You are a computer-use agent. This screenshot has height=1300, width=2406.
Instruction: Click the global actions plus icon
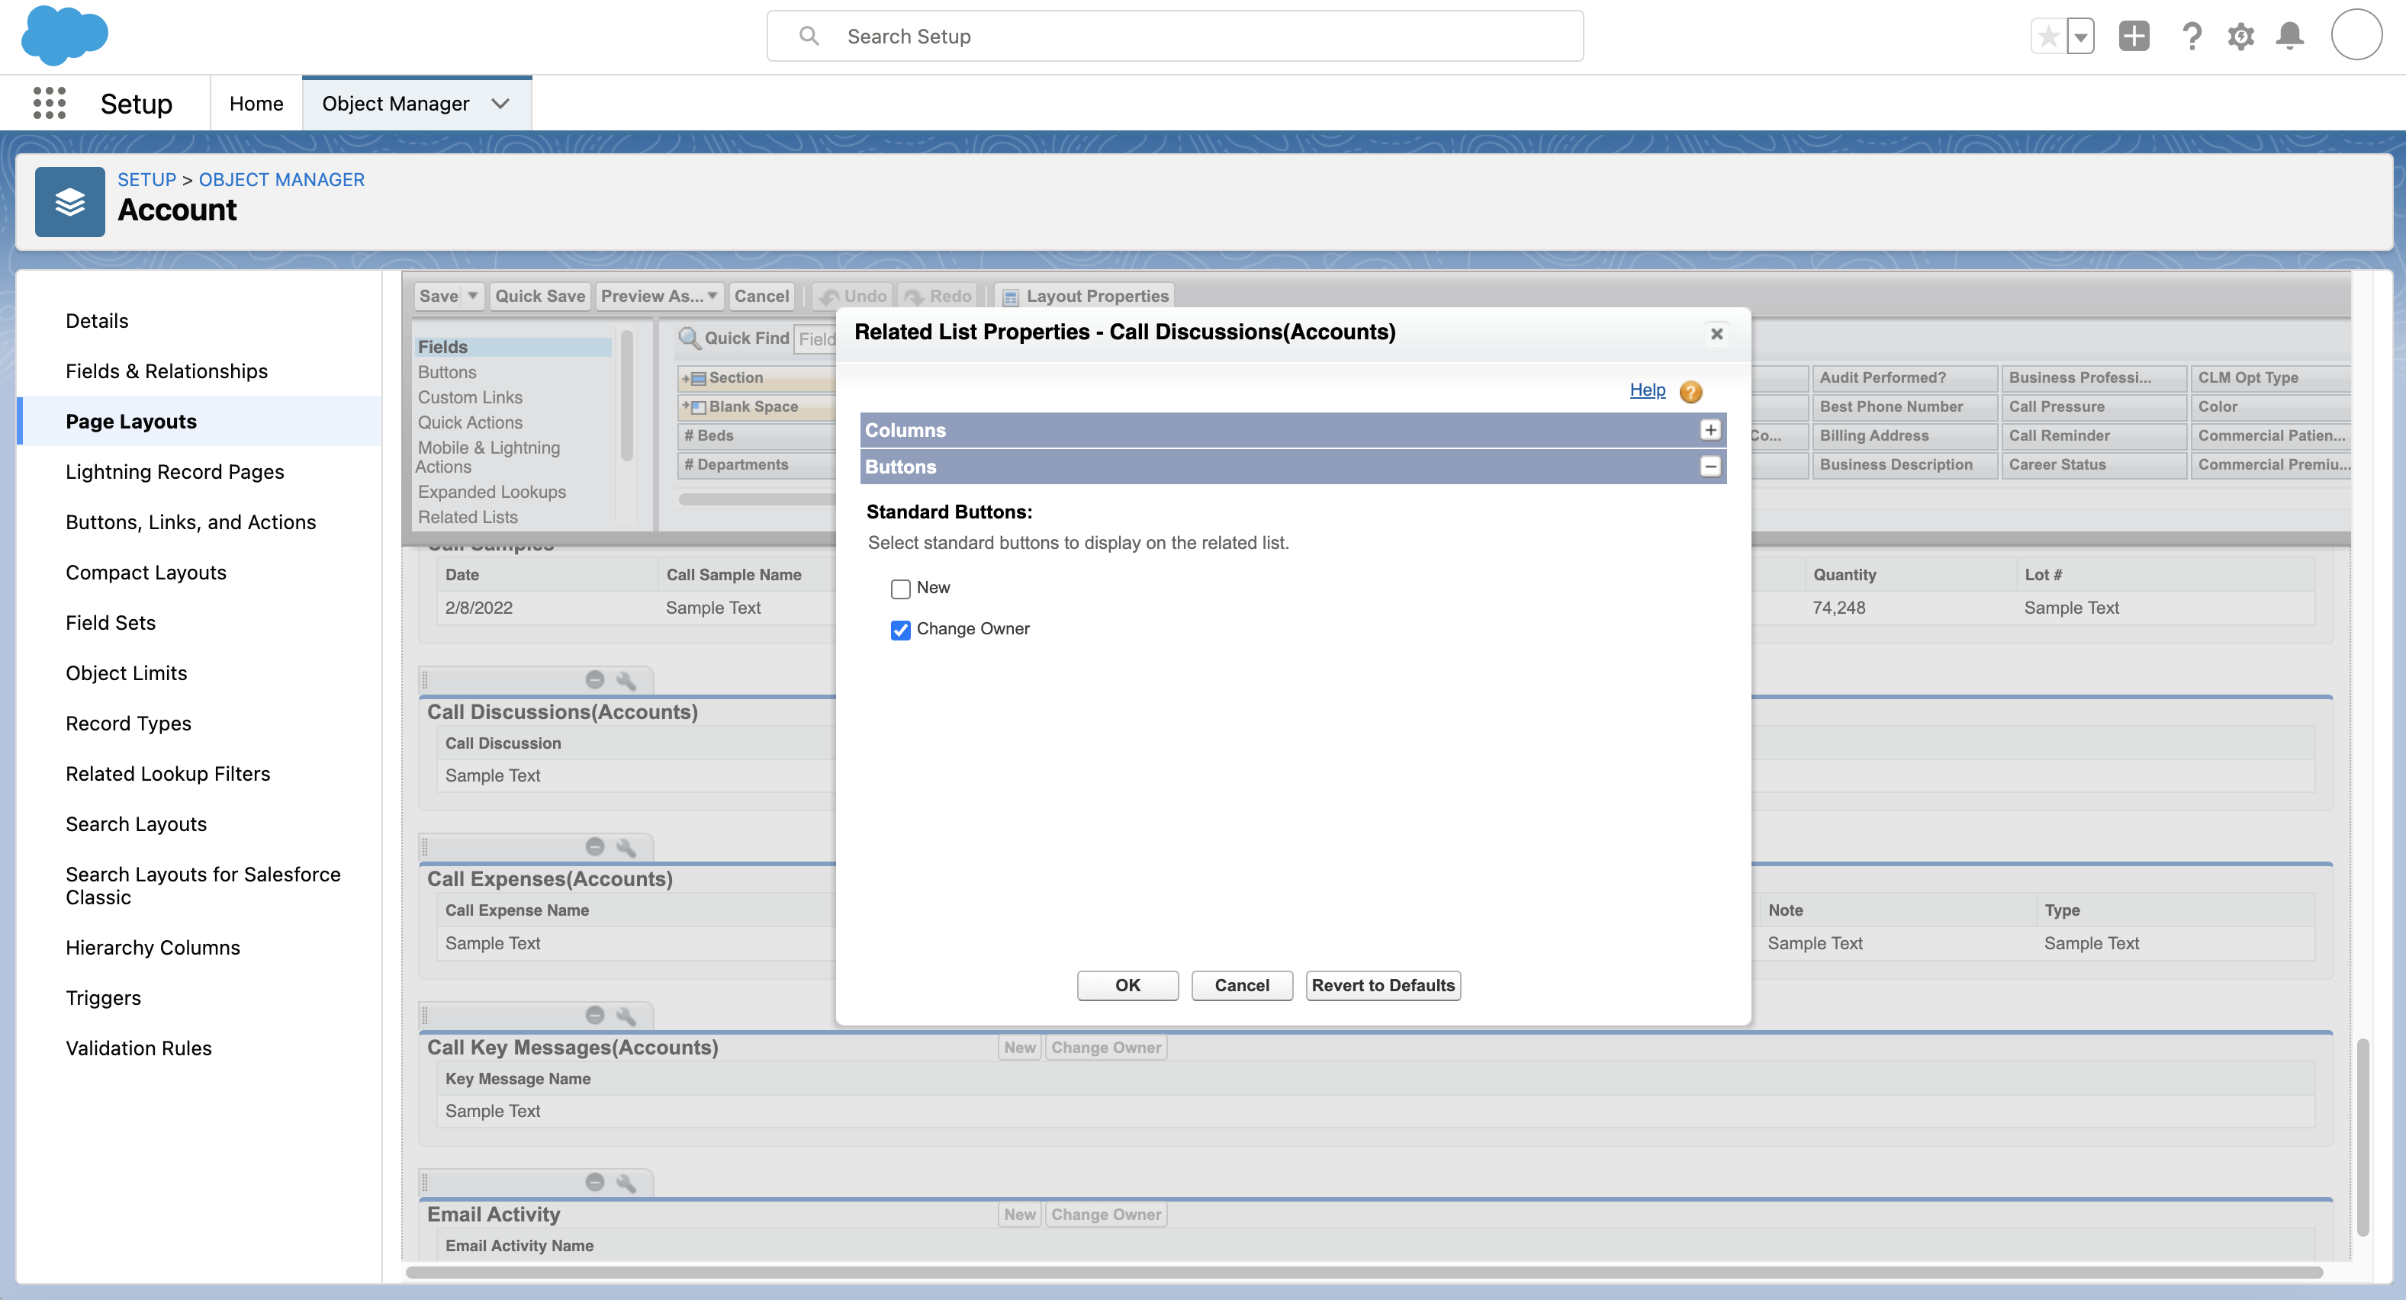pos(2133,37)
